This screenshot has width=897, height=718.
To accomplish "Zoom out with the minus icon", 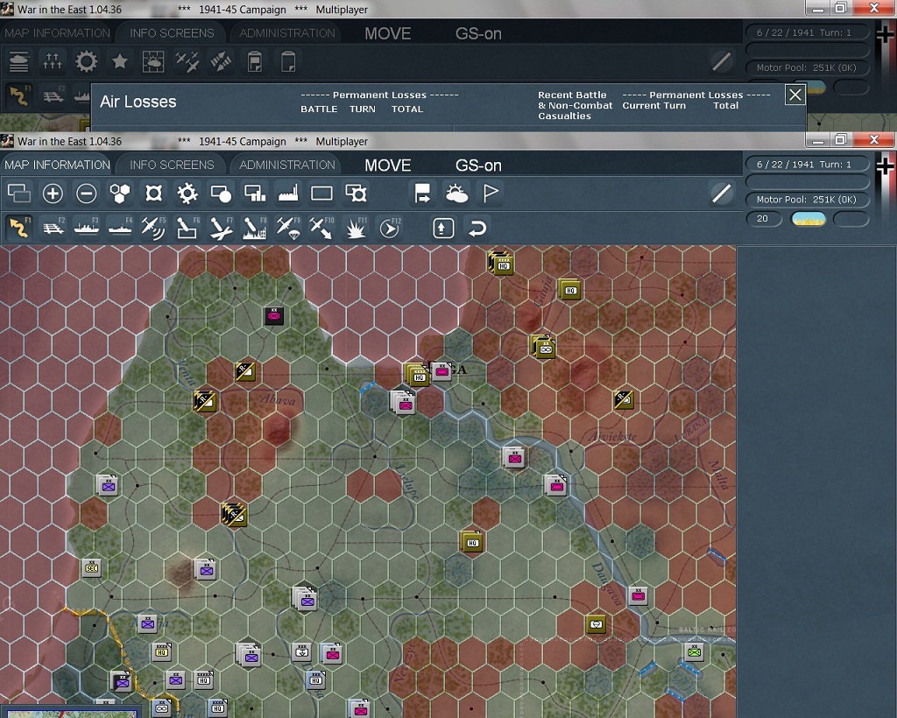I will tap(87, 194).
